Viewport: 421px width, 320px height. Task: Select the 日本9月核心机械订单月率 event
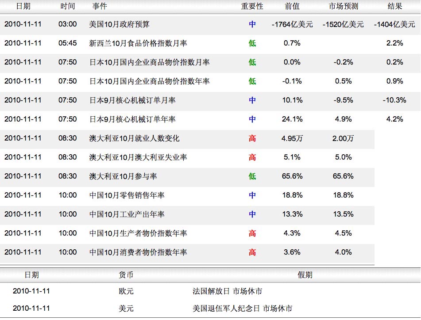point(132,100)
